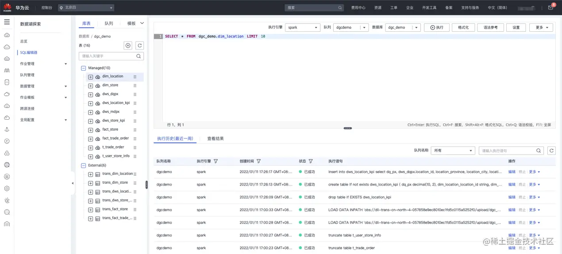Switch to the 模板 tab
This screenshot has width=562, height=254.
[x=131, y=23]
